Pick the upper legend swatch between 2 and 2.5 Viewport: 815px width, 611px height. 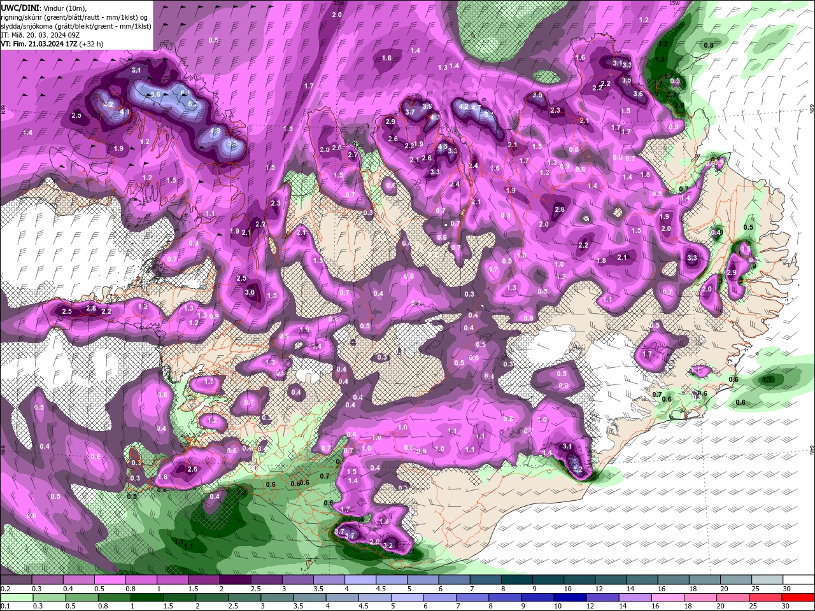pos(235,579)
